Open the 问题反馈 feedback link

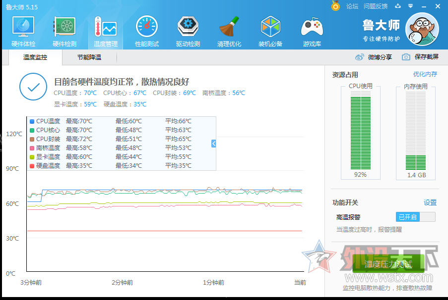point(376,6)
